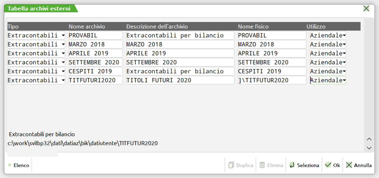This screenshot has height=178, width=379.
Task: Open Utilizzo dropdown for MARZO 2018
Action: tap(344, 44)
